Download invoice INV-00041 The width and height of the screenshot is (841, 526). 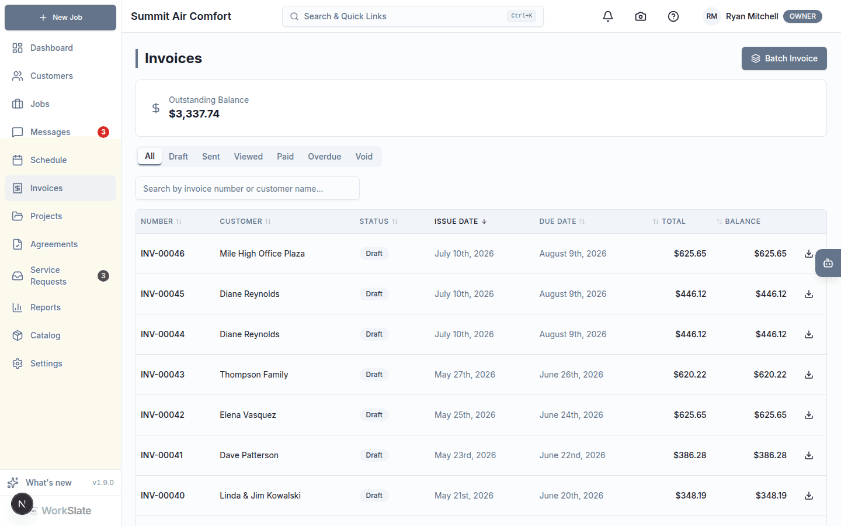[x=809, y=455]
